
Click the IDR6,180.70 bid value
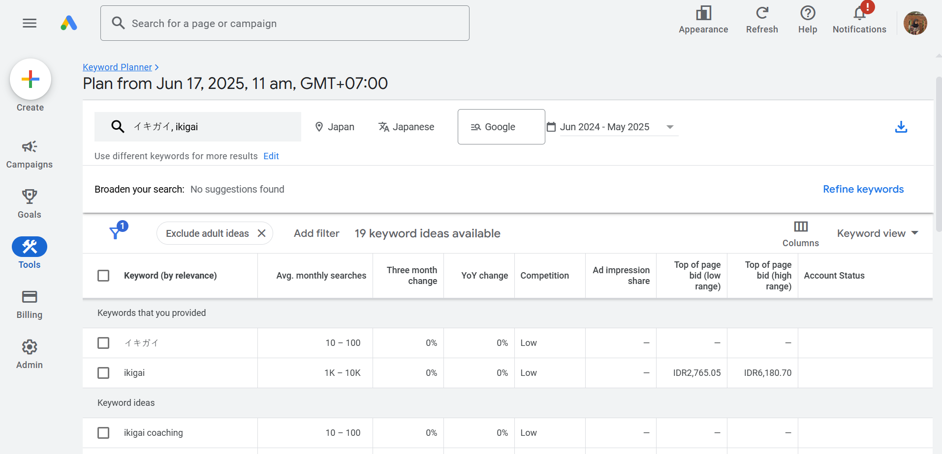pyautogui.click(x=768, y=373)
